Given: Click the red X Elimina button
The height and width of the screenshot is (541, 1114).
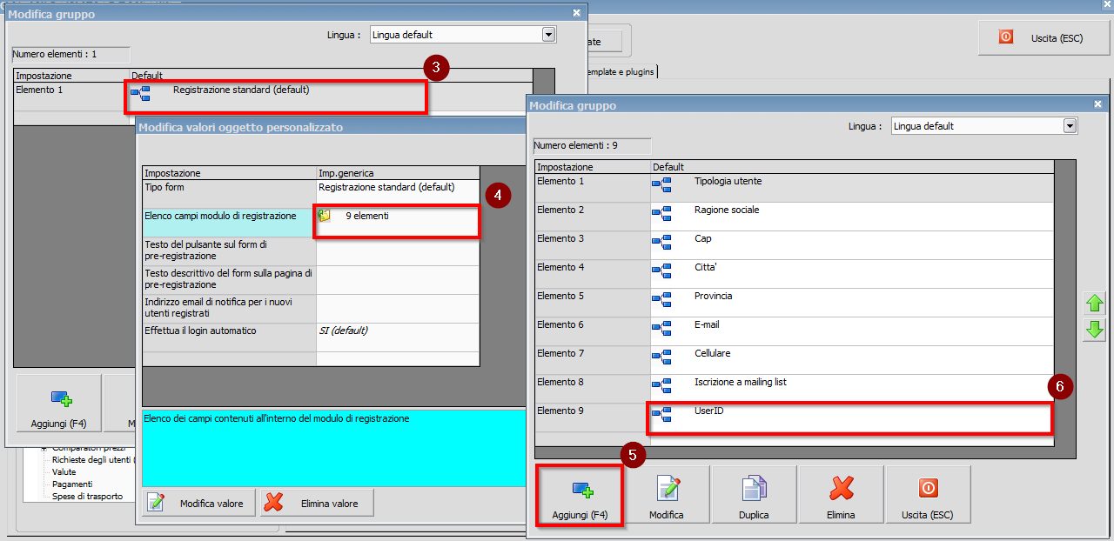Looking at the screenshot, I should [841, 496].
